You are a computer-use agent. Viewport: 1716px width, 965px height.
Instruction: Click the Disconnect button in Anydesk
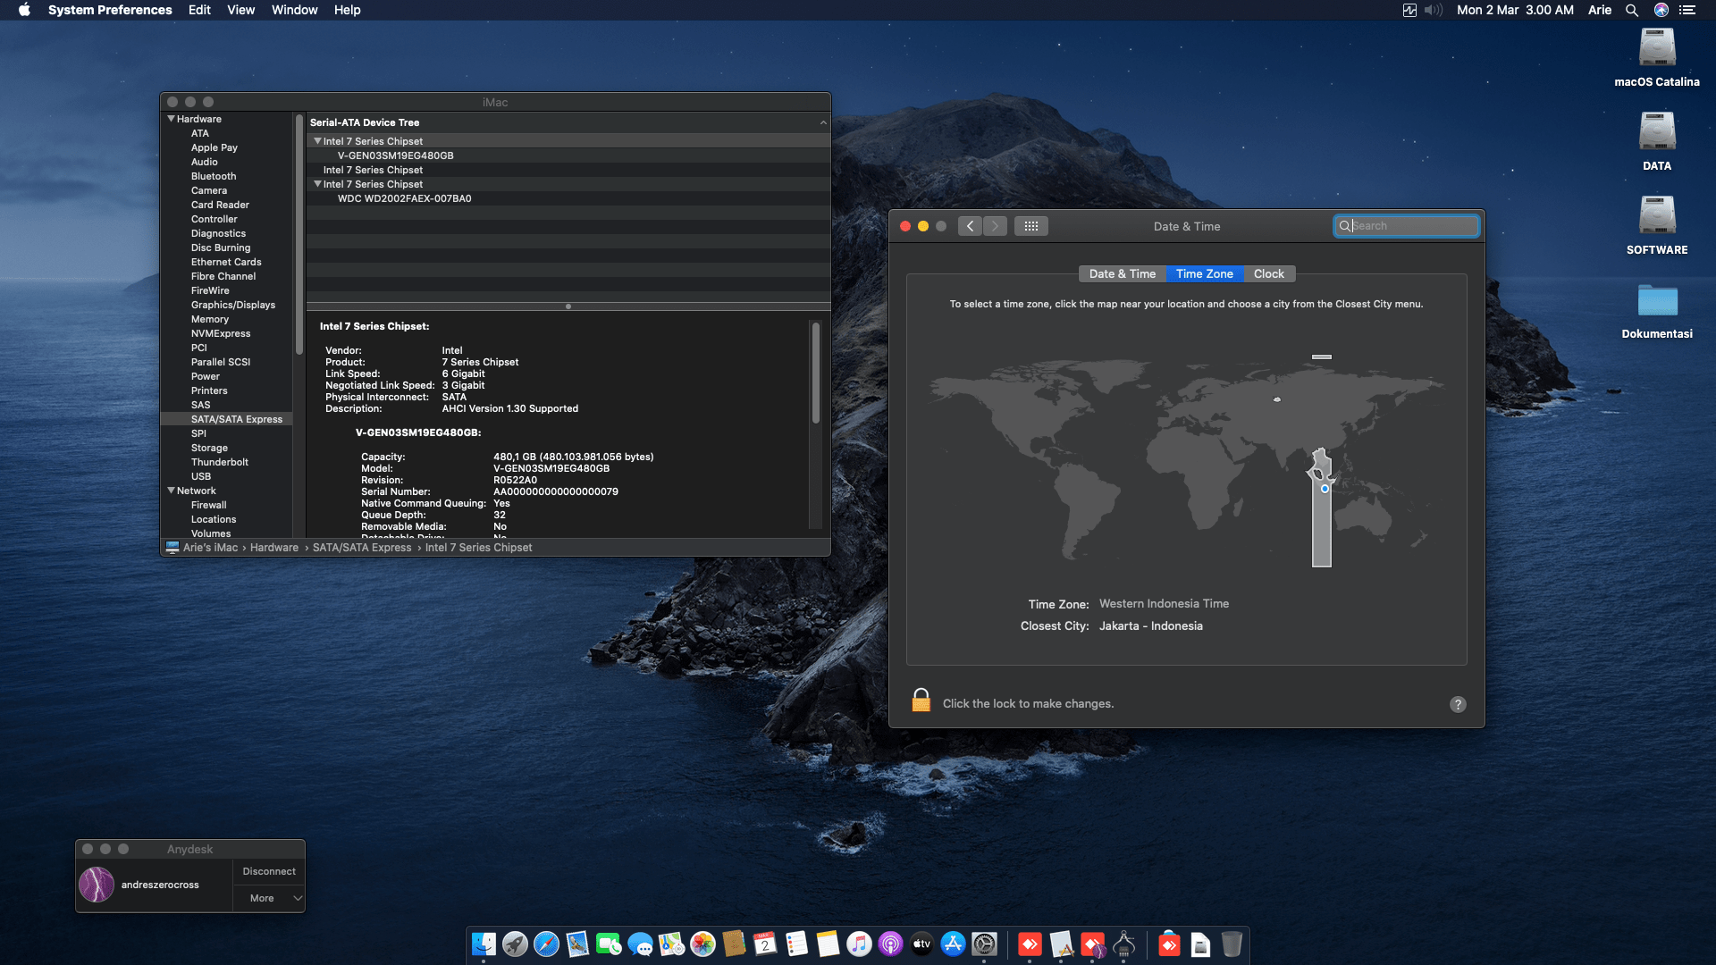click(268, 870)
